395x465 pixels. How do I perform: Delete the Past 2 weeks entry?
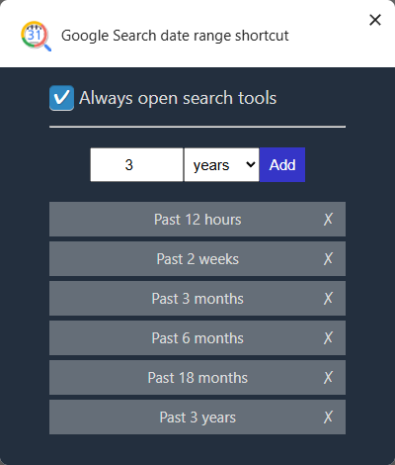tap(328, 258)
